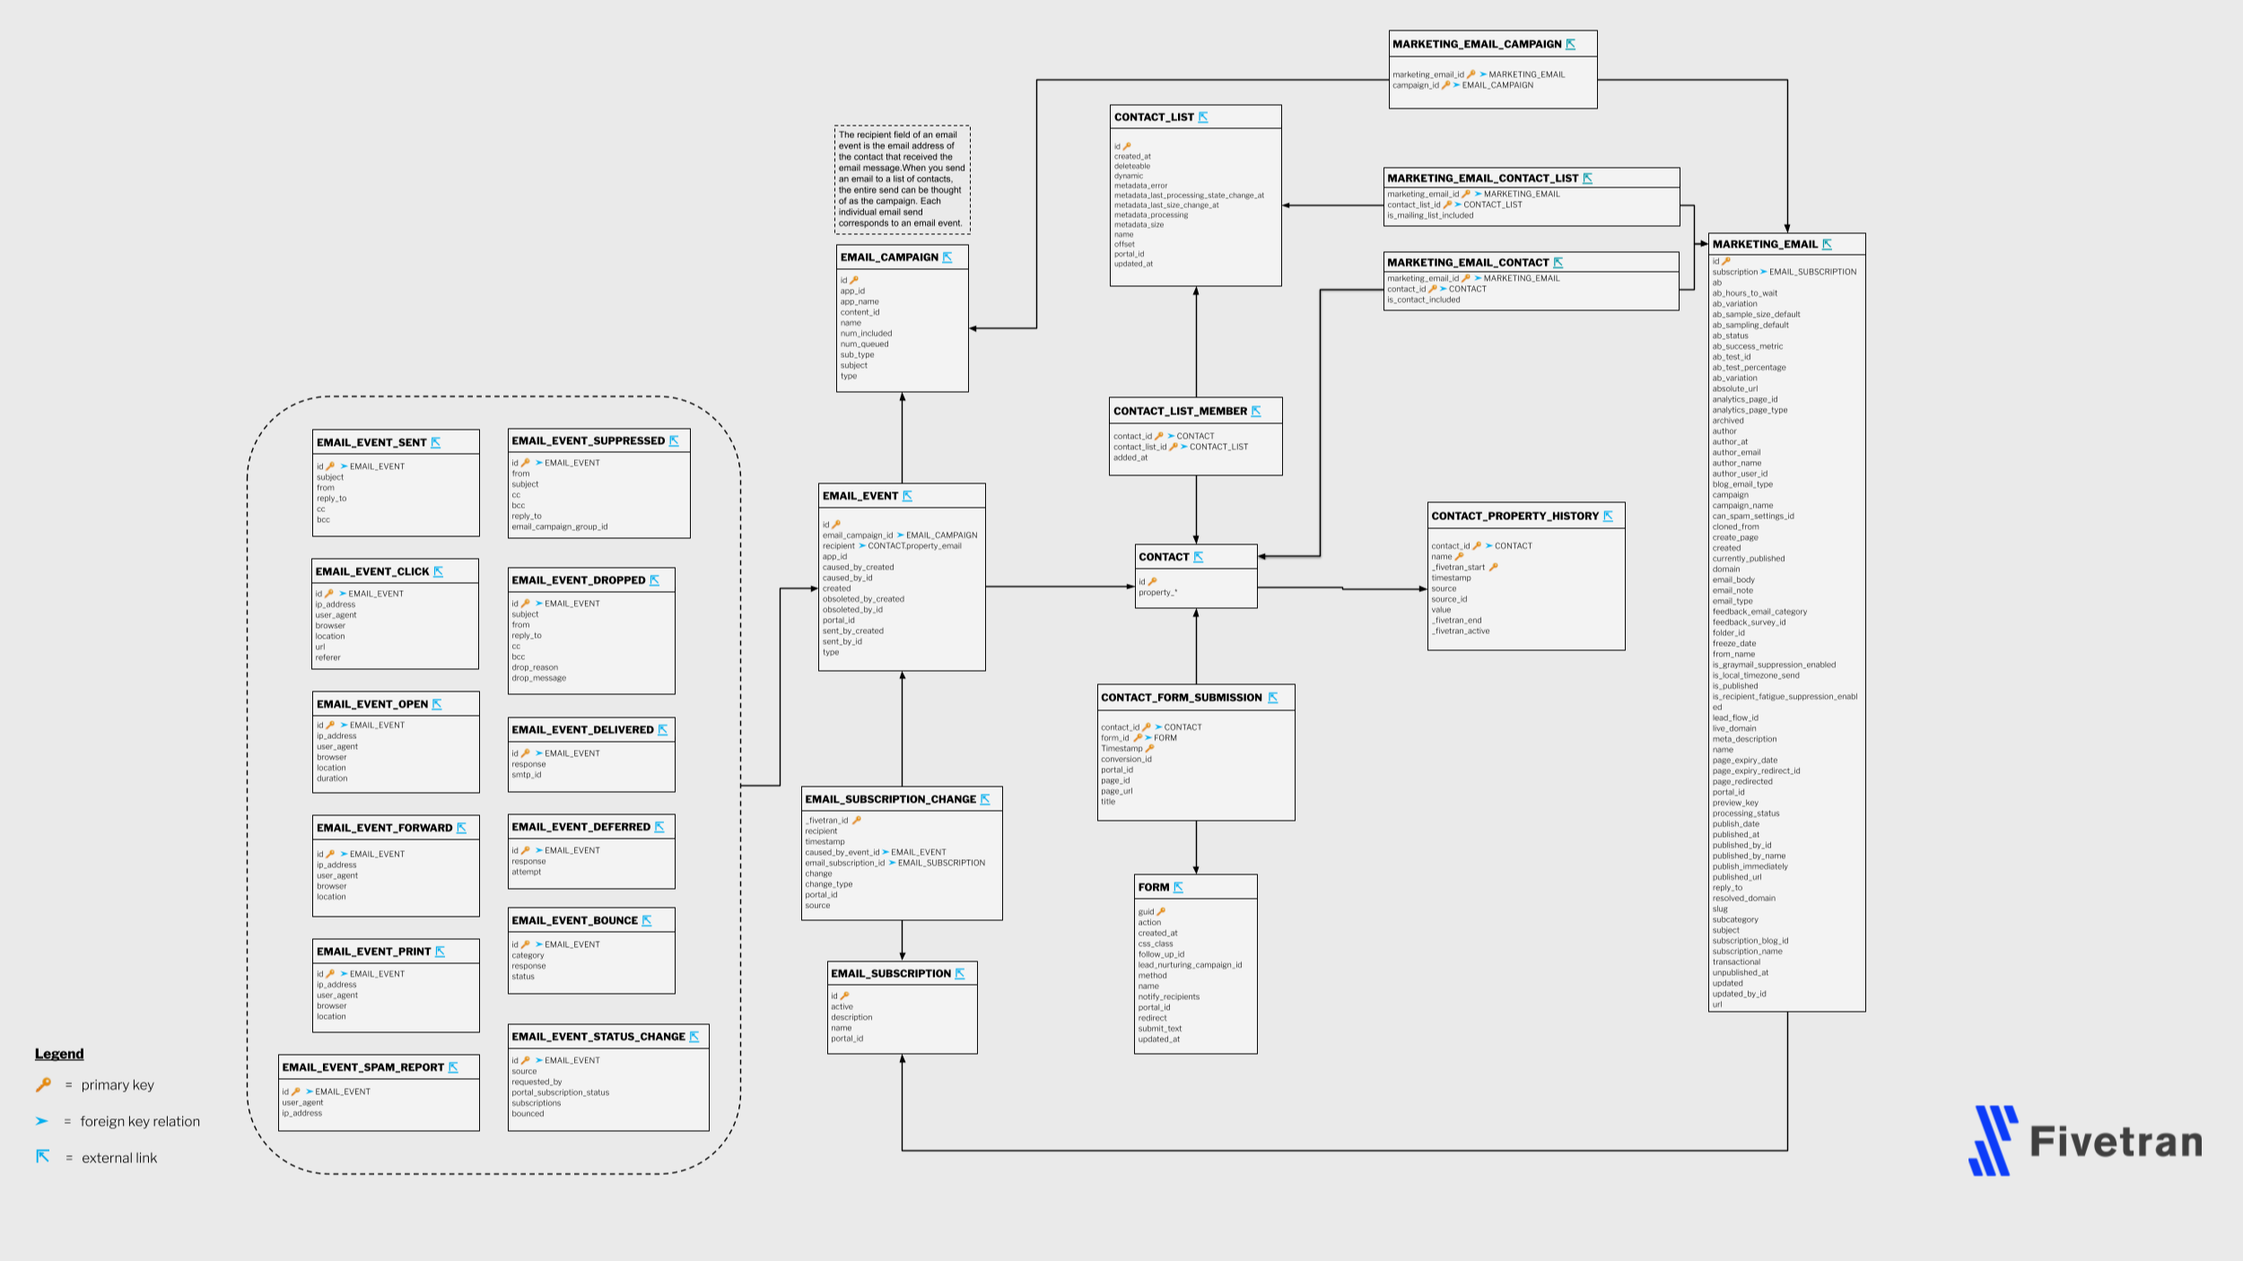Select the EMAIL_SUBSCRIPTION_CHANGE table title

click(x=890, y=799)
